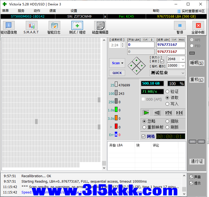Image resolution: width=209 pixels, height=197 pixels.
Task: Disable the 声音 sound checkbox
Action: click(x=191, y=177)
